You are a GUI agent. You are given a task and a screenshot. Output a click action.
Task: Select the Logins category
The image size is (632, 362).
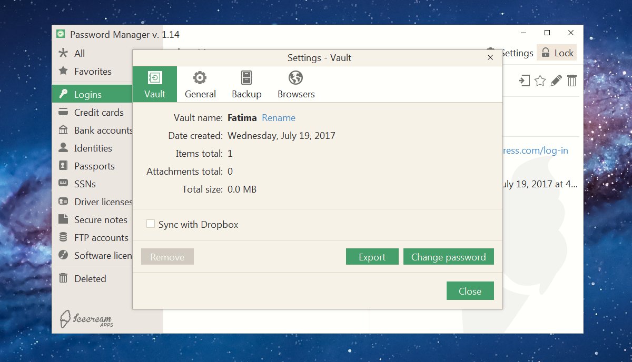click(x=92, y=94)
